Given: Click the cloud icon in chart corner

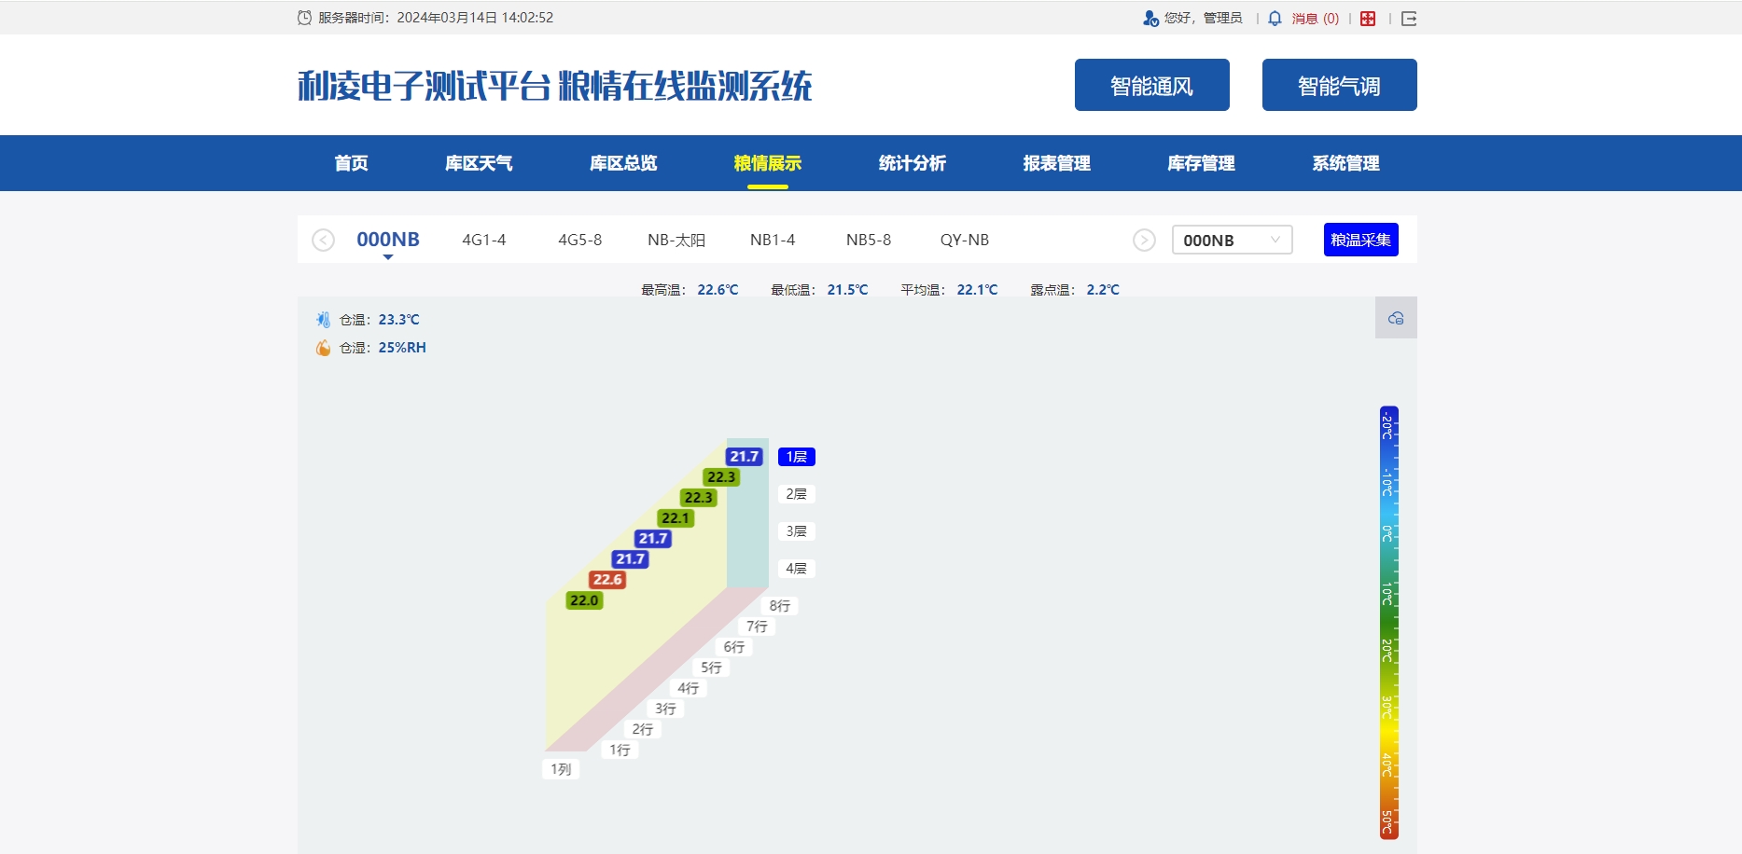Looking at the screenshot, I should tap(1396, 318).
